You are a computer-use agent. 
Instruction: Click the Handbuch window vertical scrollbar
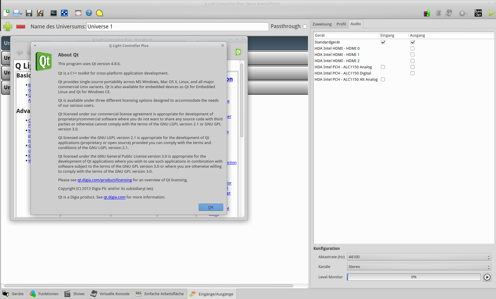point(242,101)
